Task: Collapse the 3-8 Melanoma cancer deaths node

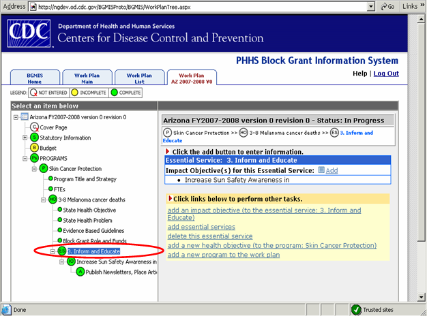Action: click(x=43, y=200)
